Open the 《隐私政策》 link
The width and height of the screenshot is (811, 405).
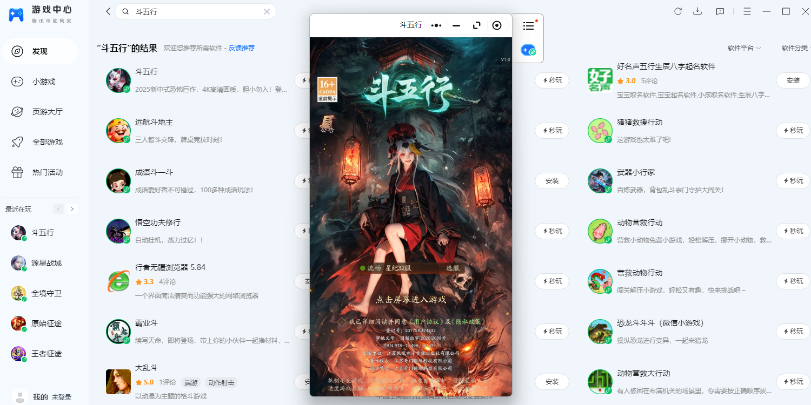tap(468, 322)
